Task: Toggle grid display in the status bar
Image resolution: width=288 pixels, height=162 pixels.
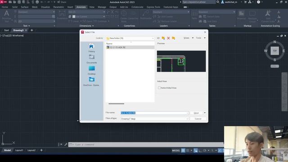Action: [x=183, y=150]
